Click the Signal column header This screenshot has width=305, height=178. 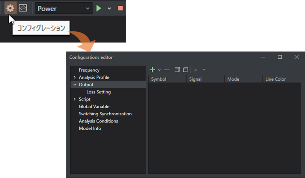coord(205,79)
